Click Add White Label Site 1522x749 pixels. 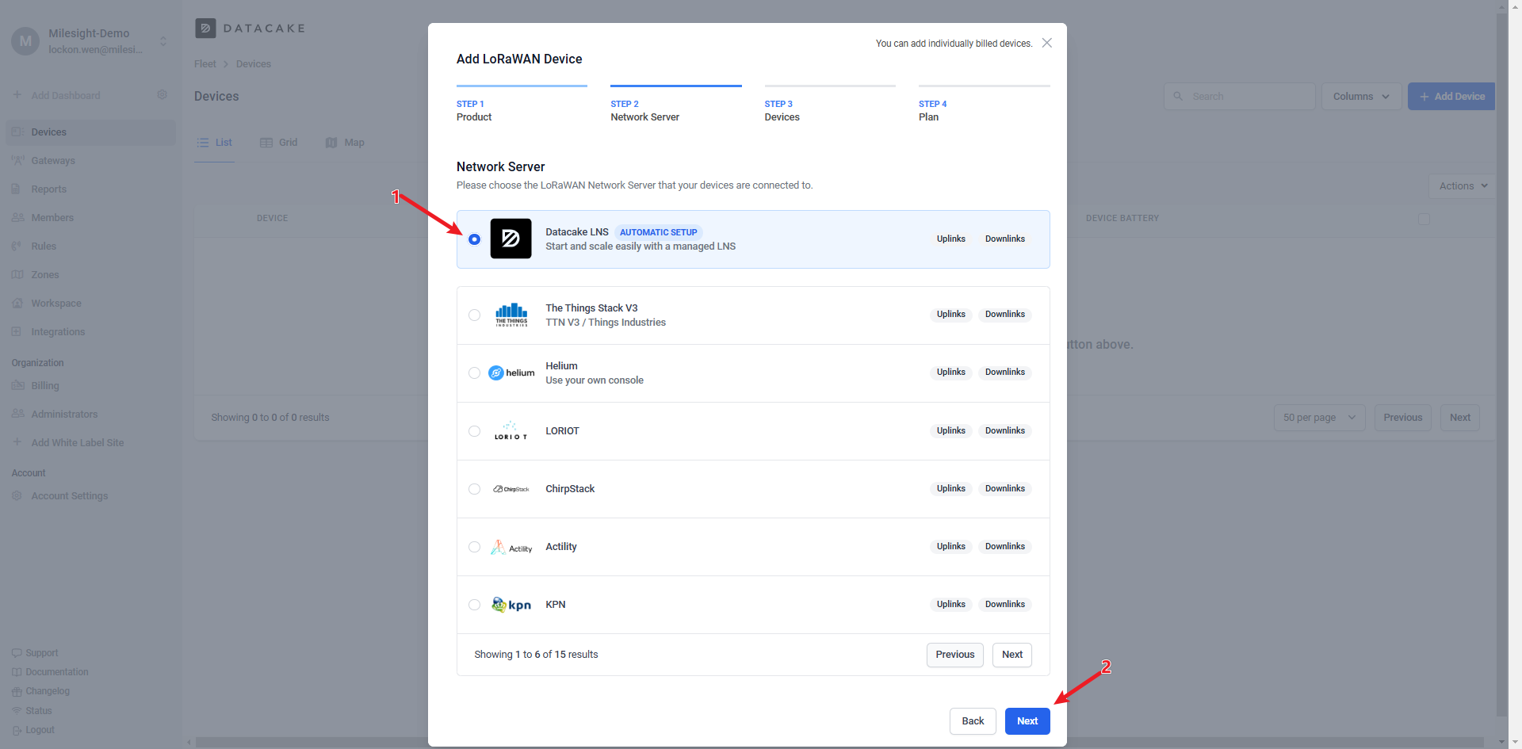pos(68,442)
